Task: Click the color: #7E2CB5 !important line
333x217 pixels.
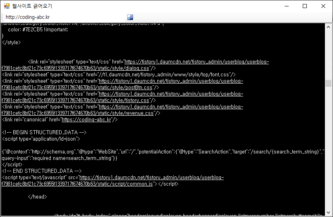Action: (38, 30)
